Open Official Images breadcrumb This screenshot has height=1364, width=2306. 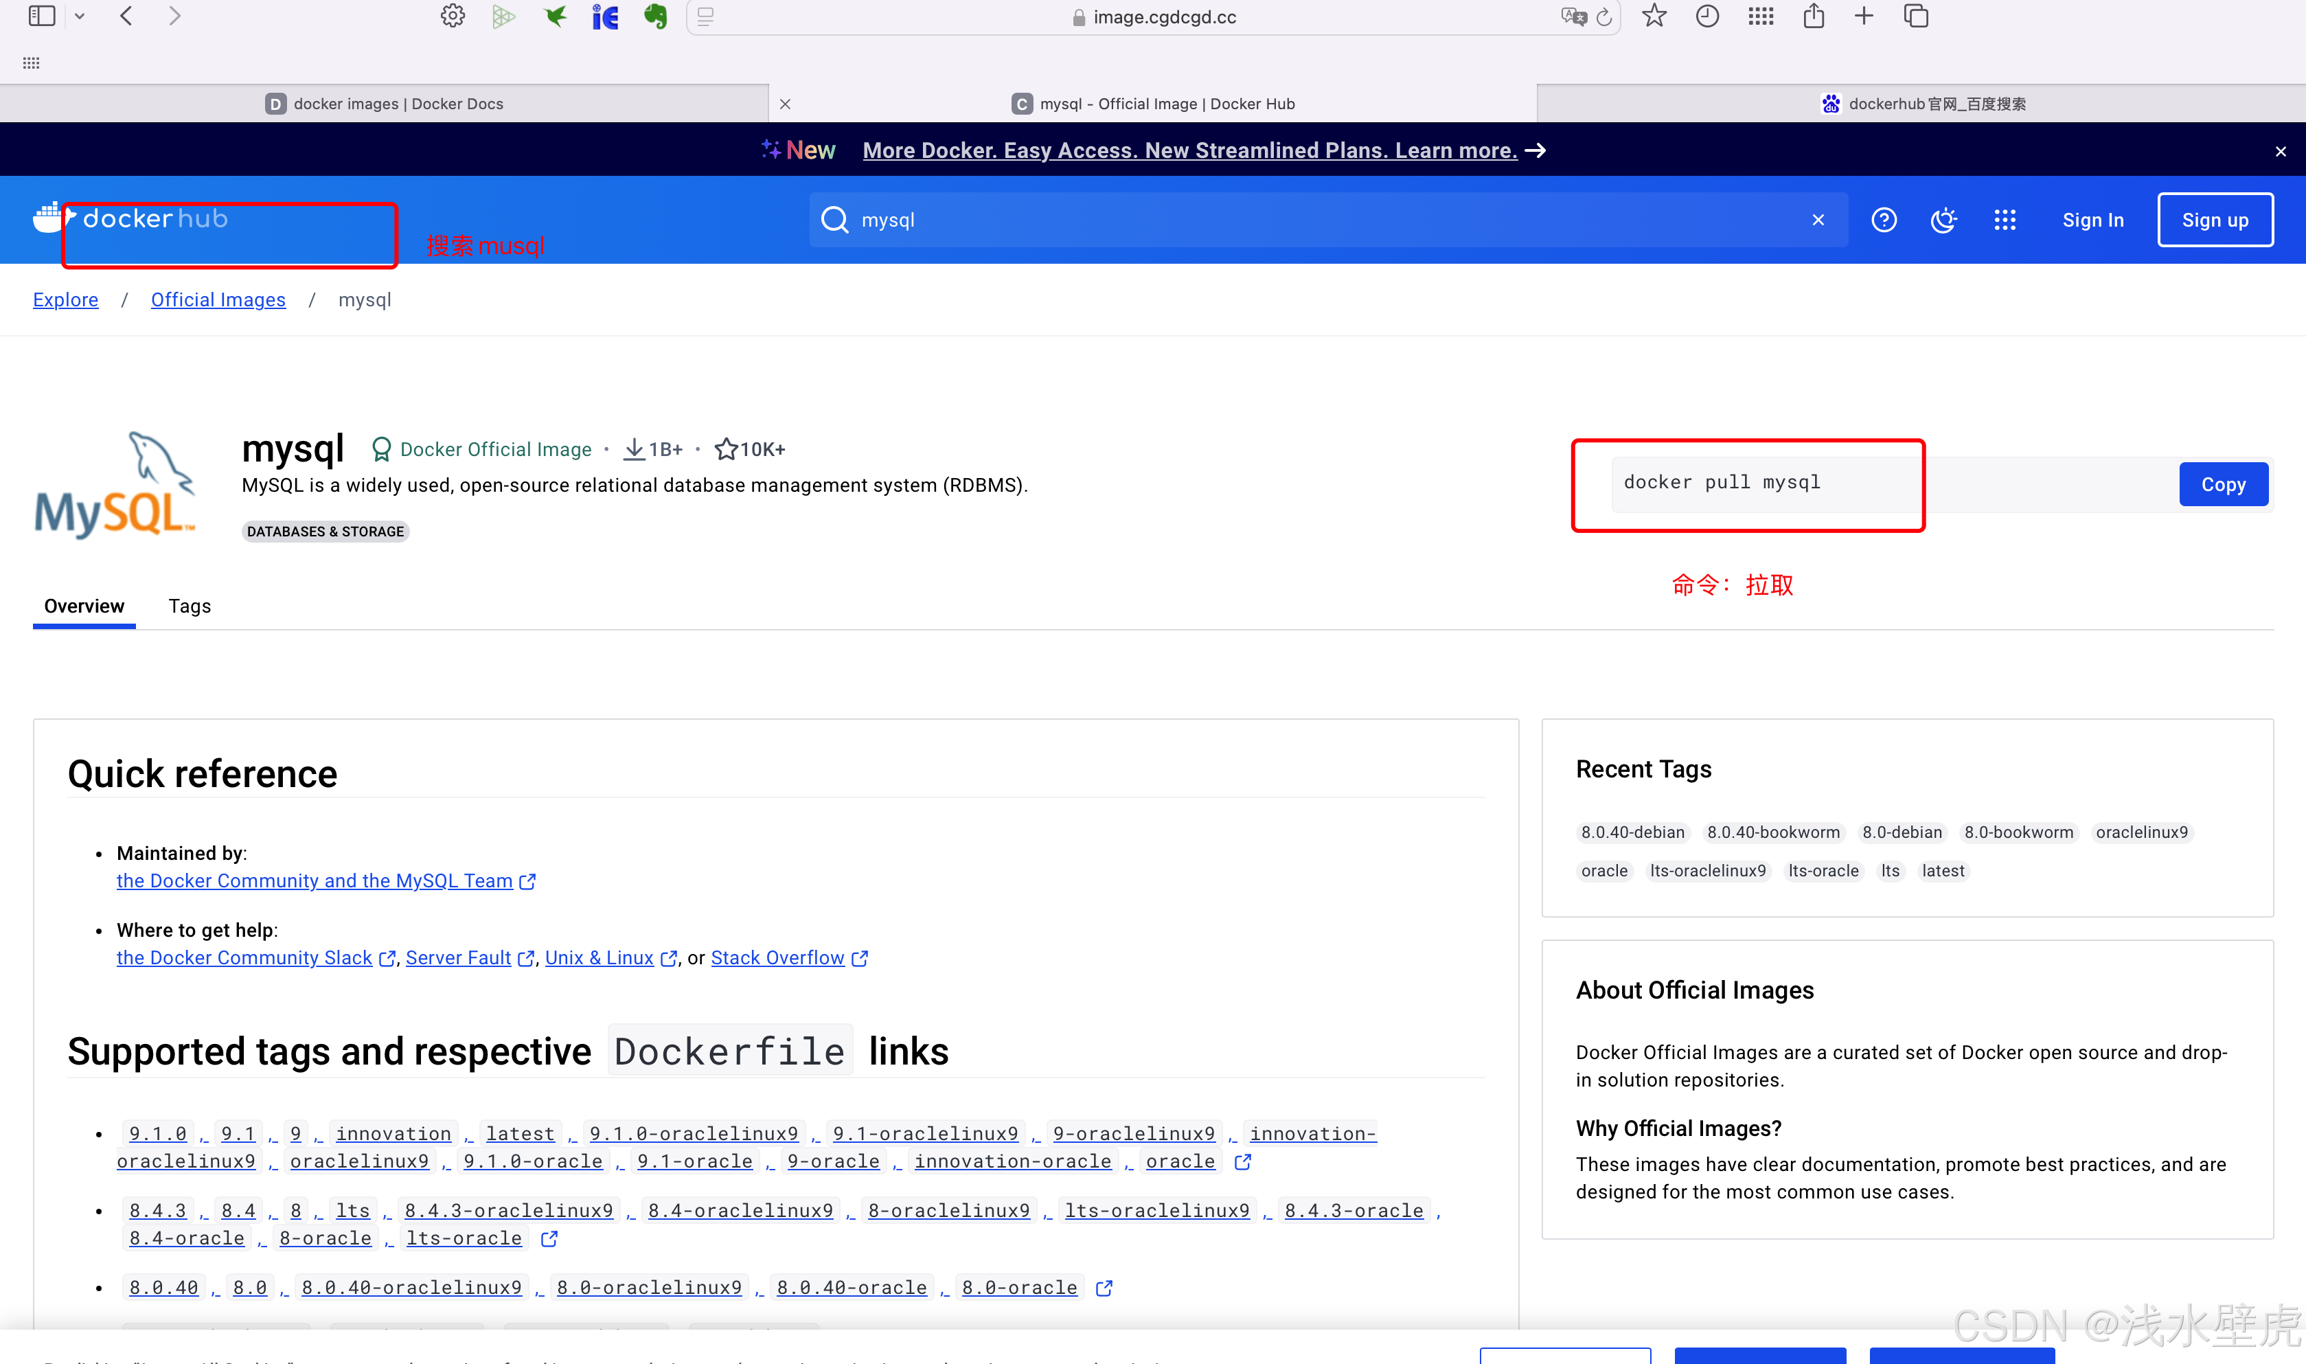tap(218, 299)
